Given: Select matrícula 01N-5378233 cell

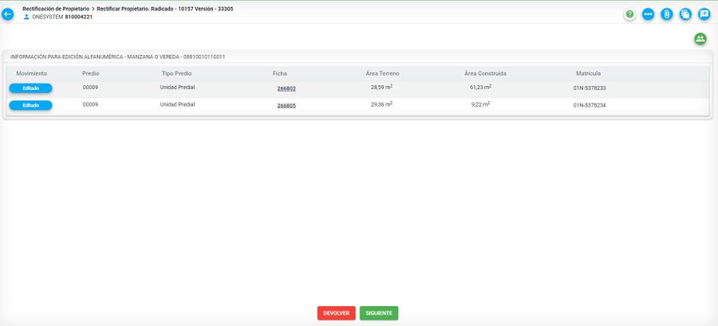Looking at the screenshot, I should tap(589, 88).
